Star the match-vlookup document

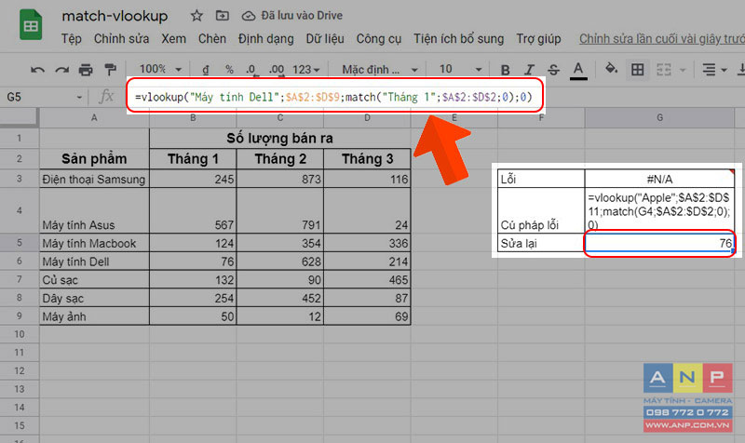(196, 16)
